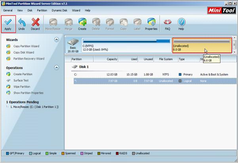Select the Unallocated 8.0 GB block
Image resolution: width=238 pixels, height=163 pixels.
202,45
